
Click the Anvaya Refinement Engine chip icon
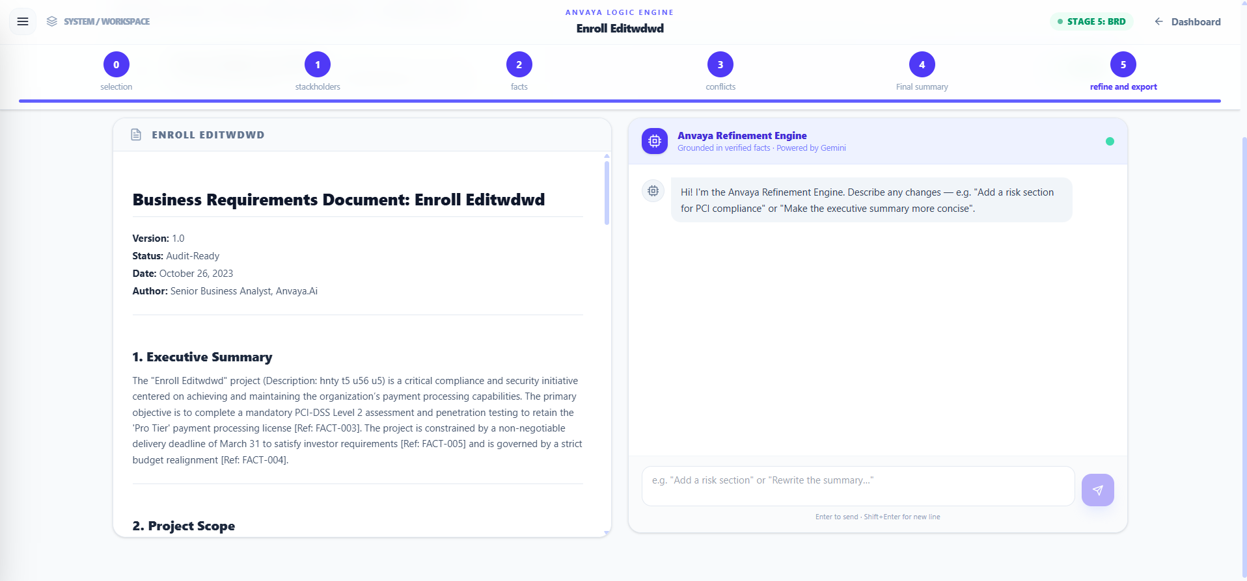[655, 141]
